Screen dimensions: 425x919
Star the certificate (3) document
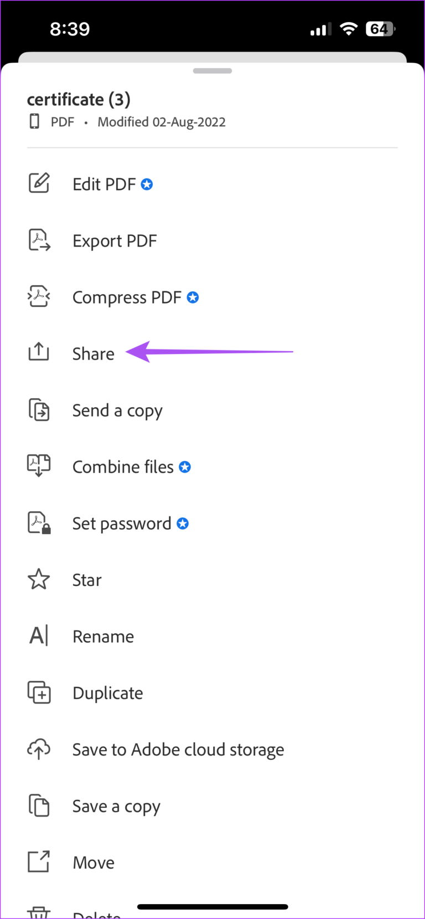point(86,579)
